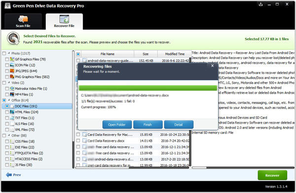The image size is (296, 193).
Task: Click the 2017-2-20 modified time cell
Action: [x=175, y=159]
